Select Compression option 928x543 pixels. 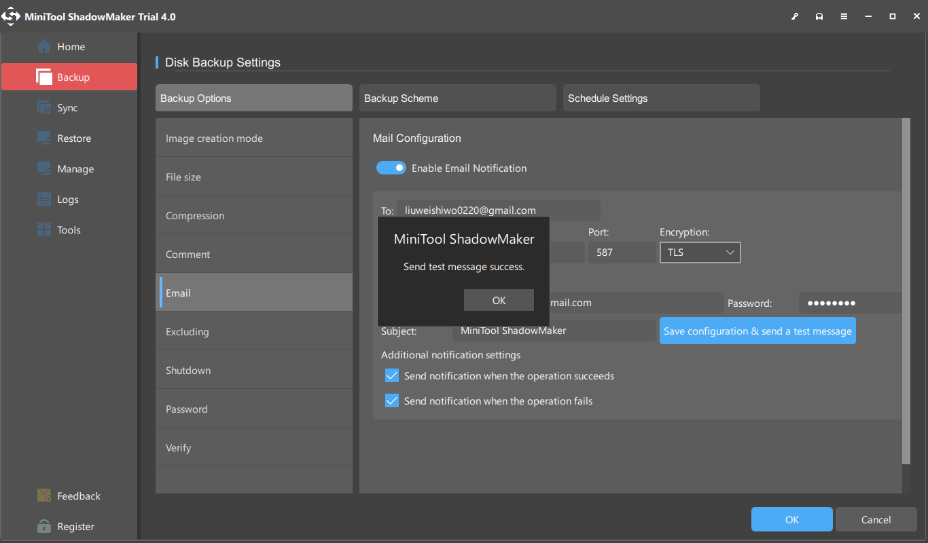click(x=254, y=215)
